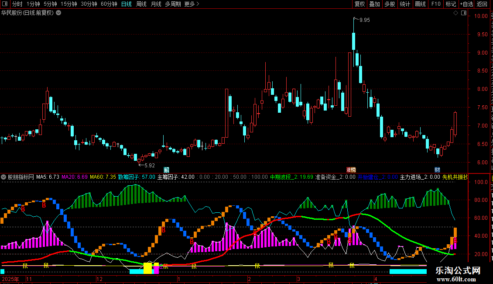493x284 pixels.
Task: Click the 财 financial event marker
Action: 437,170
